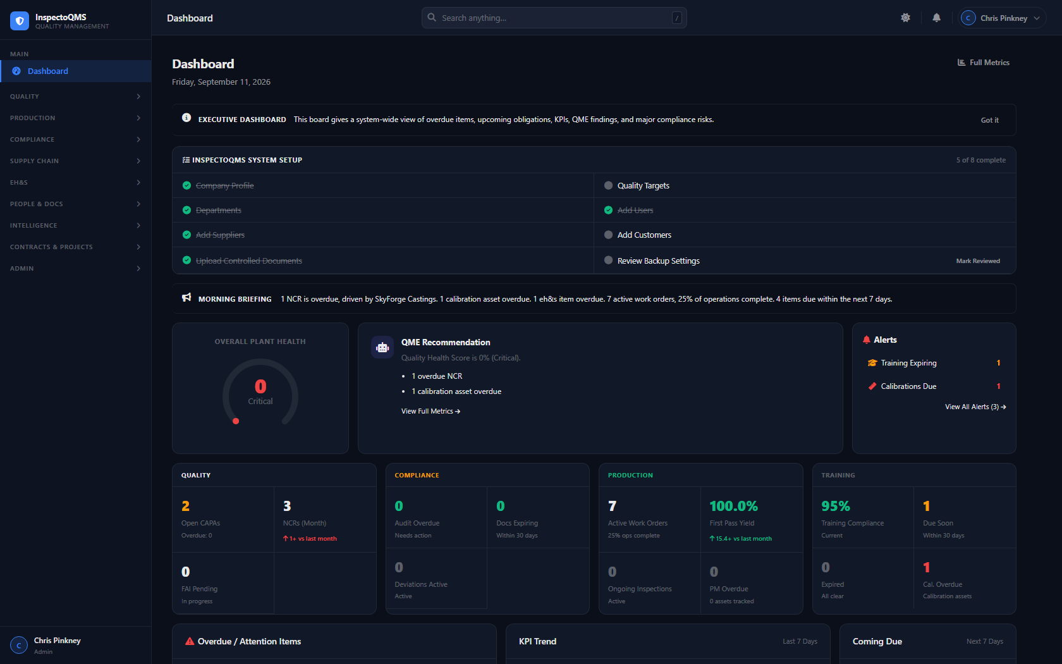This screenshot has height=664, width=1062.
Task: Focus the Search anything field
Action: click(x=554, y=18)
